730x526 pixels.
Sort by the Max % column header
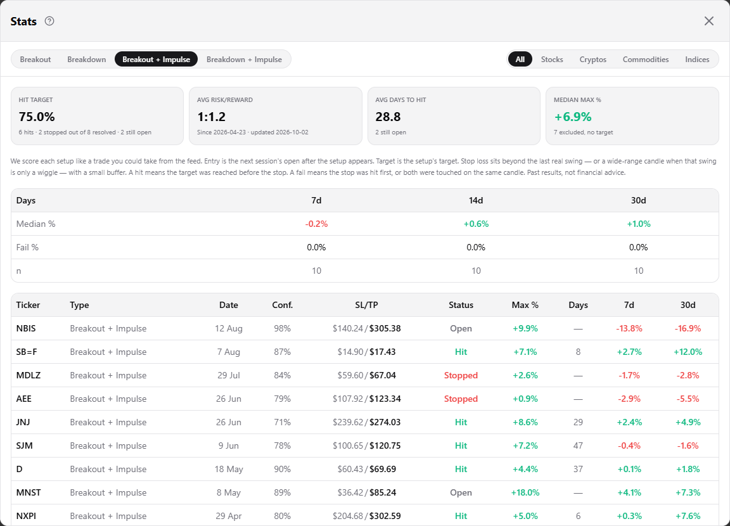click(x=525, y=305)
